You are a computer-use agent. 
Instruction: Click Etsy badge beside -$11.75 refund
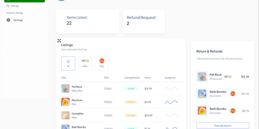click(x=233, y=94)
